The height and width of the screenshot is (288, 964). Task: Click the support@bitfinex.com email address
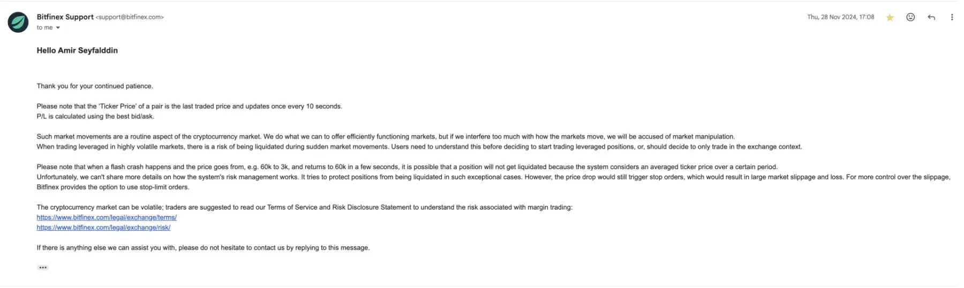coord(130,17)
